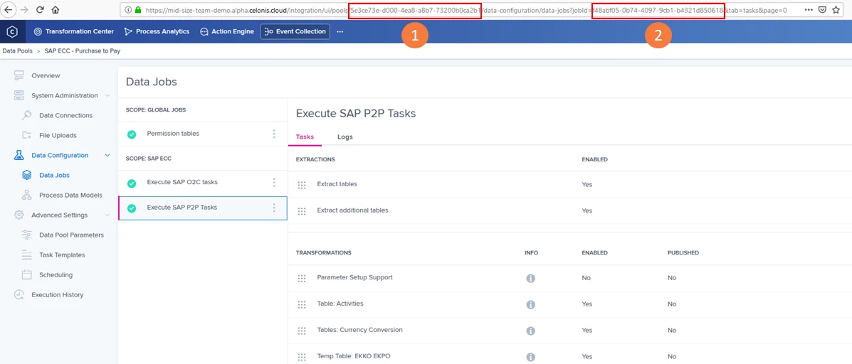Image resolution: width=852 pixels, height=364 pixels.
Task: Open Temp Table: EKKO EKPO transformation
Action: pyautogui.click(x=353, y=356)
